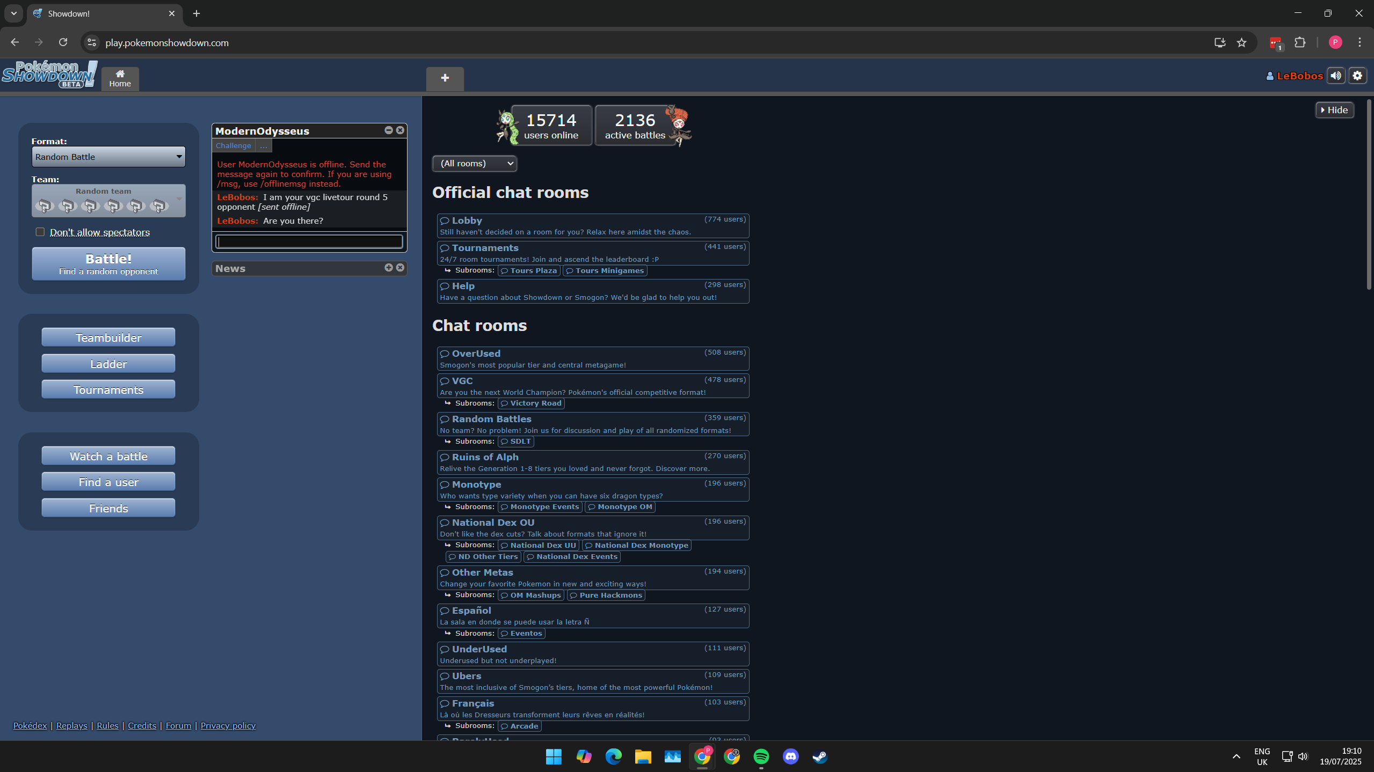
Task: Open the (All rooms) filter dropdown
Action: (475, 163)
